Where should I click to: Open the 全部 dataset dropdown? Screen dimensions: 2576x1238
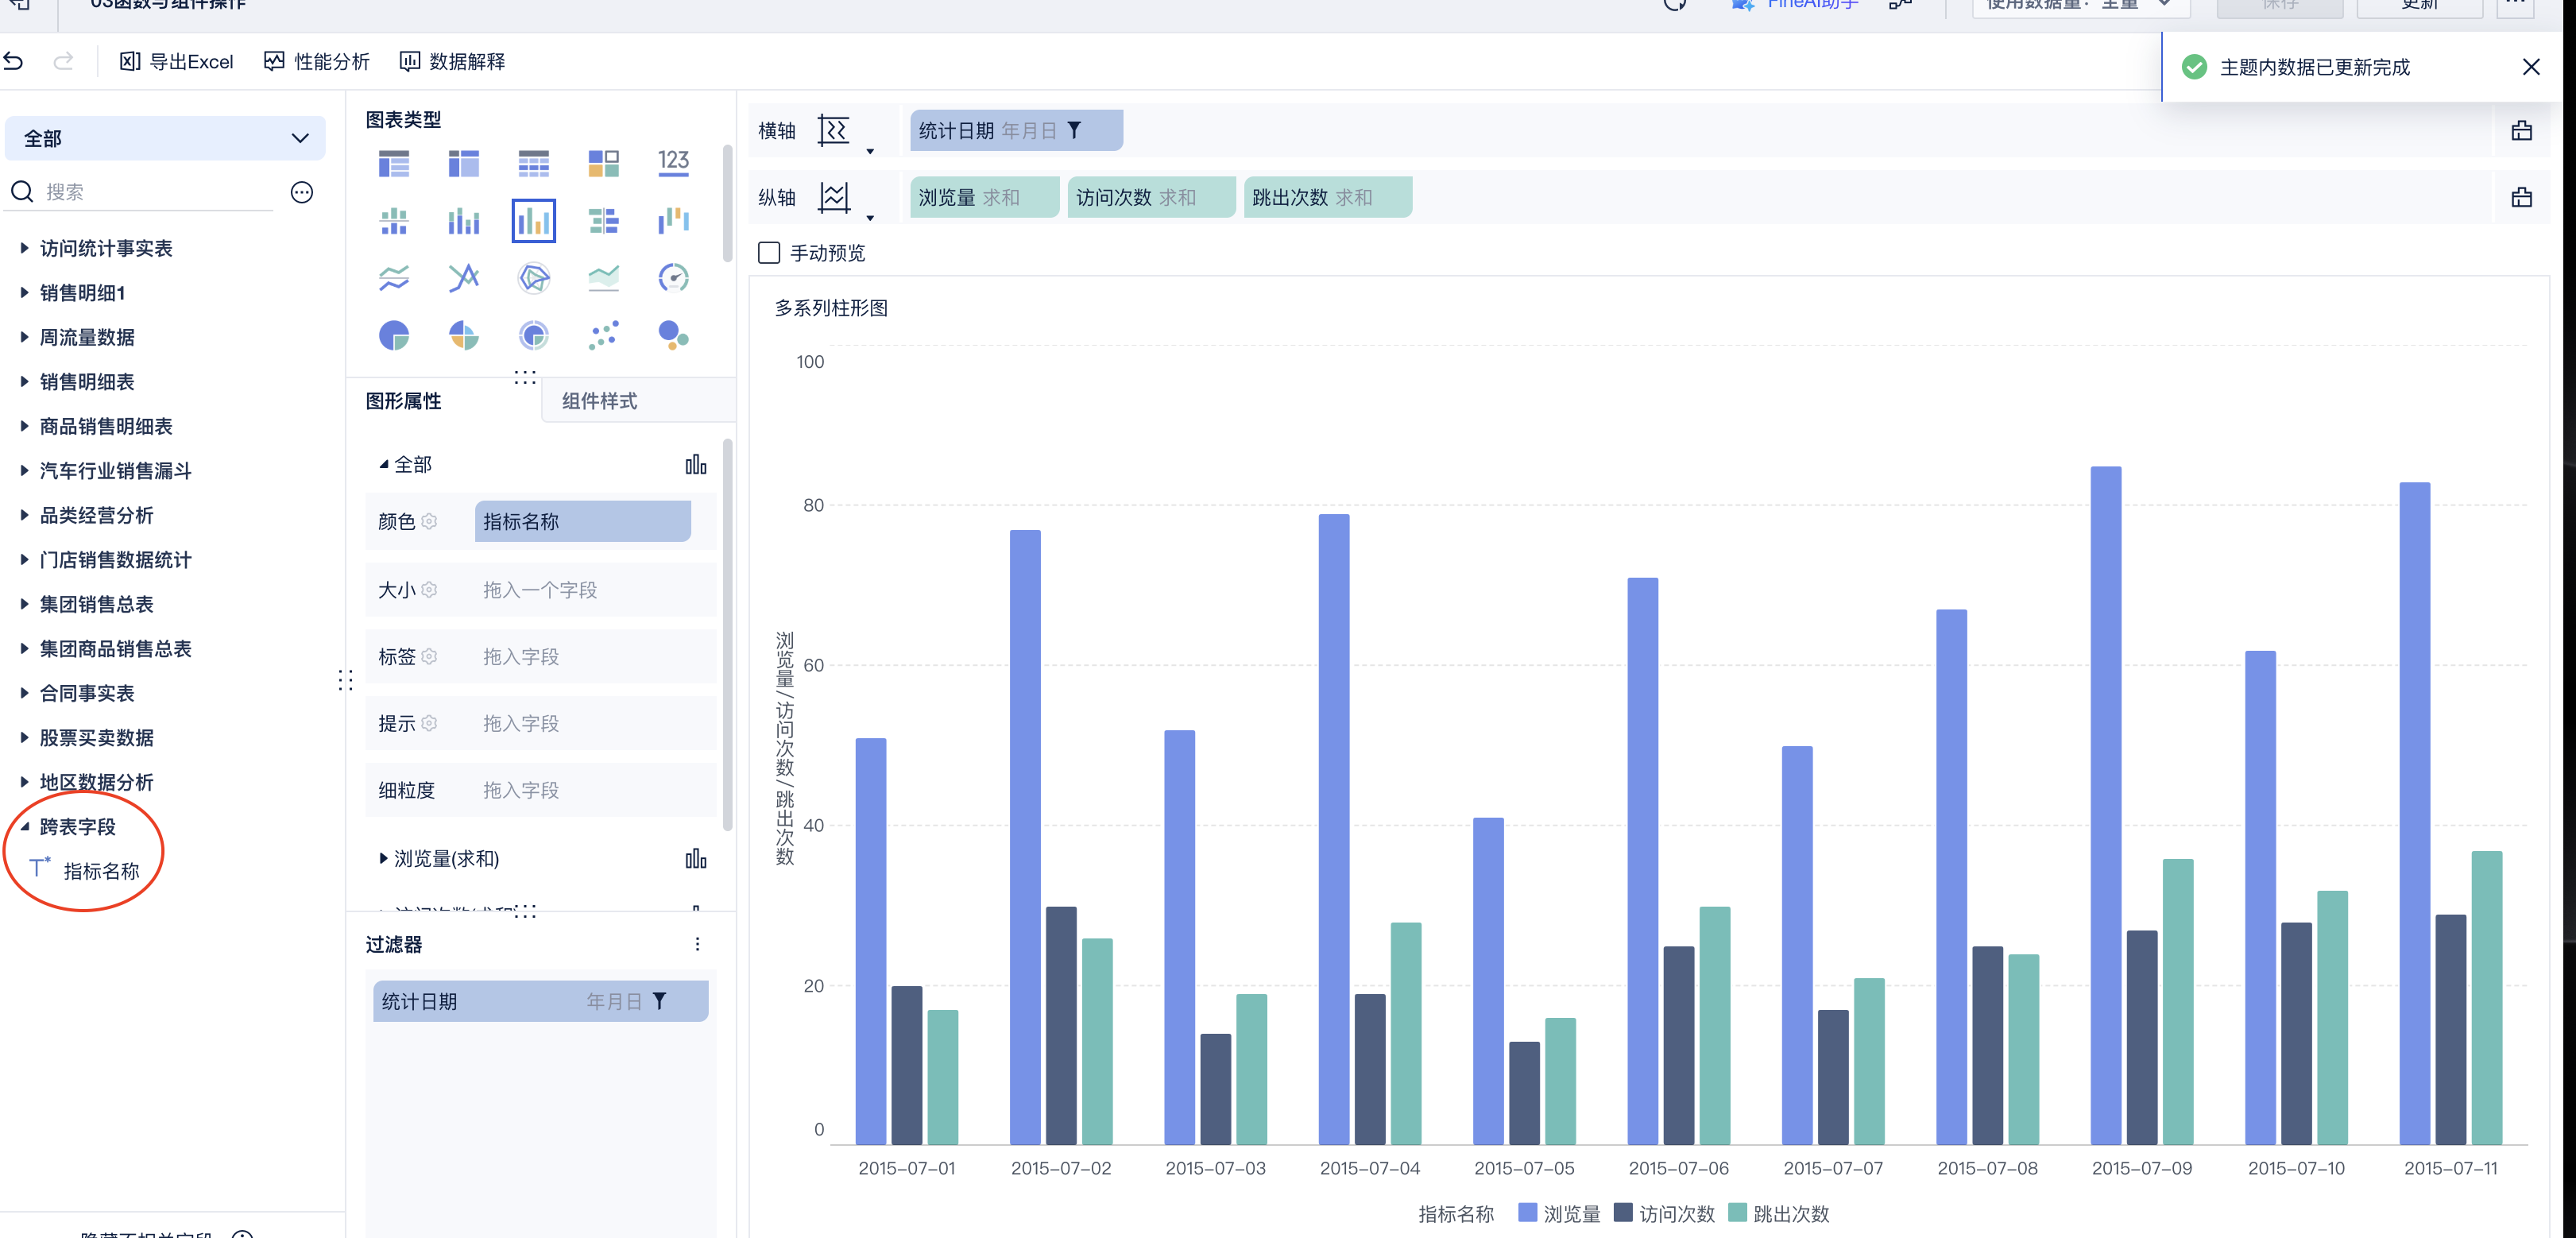tap(165, 138)
